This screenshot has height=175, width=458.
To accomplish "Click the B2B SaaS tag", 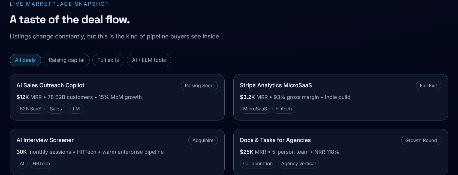I will [31, 109].
